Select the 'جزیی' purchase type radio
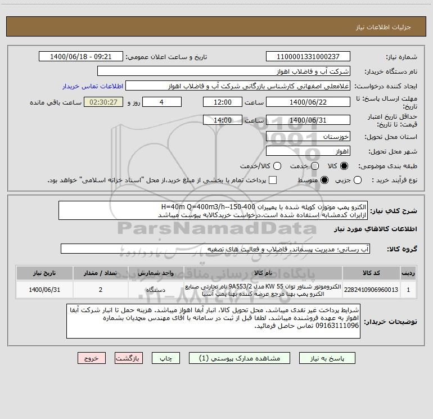 [357, 180]
